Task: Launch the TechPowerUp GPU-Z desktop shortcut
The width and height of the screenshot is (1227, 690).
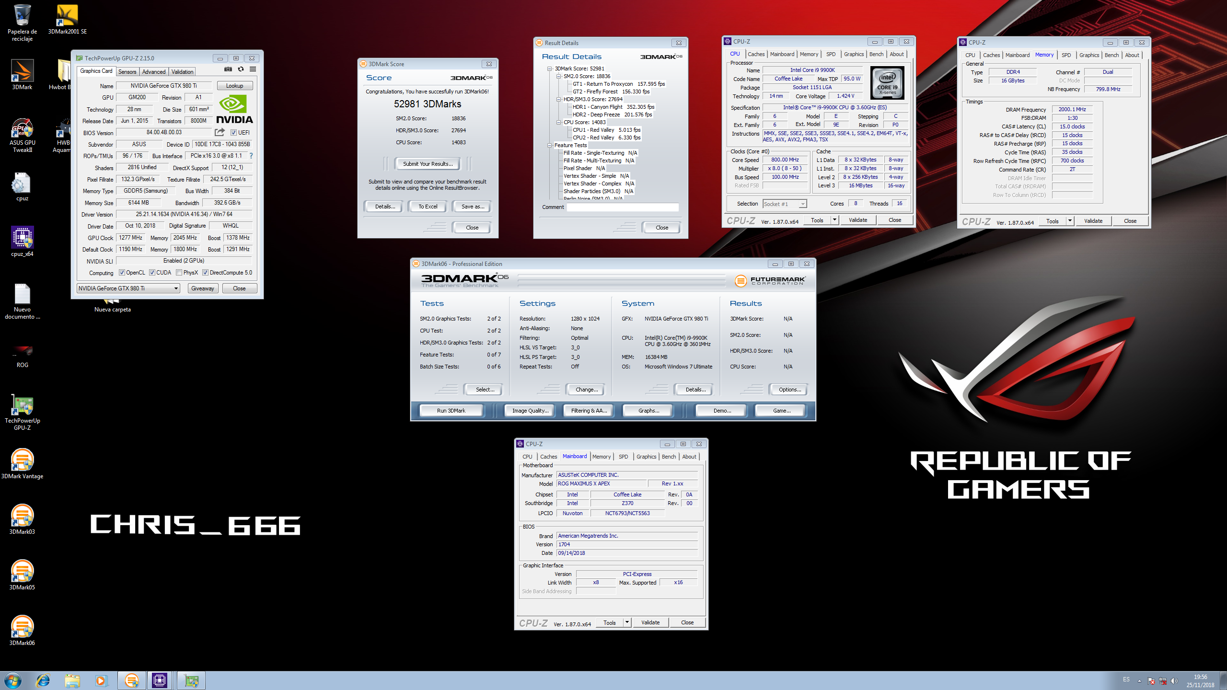Action: tap(22, 412)
